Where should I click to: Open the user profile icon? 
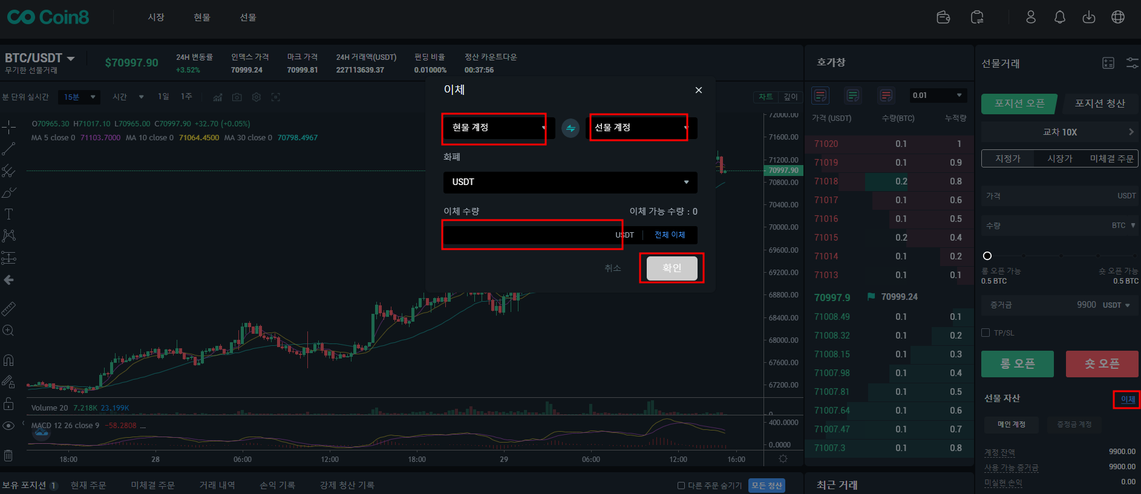click(1031, 18)
